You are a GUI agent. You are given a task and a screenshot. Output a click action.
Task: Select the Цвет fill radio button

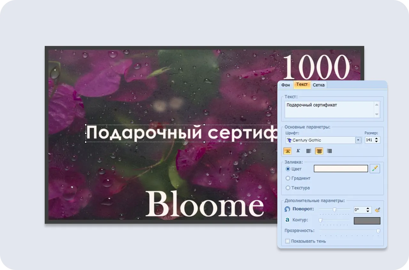(288, 169)
